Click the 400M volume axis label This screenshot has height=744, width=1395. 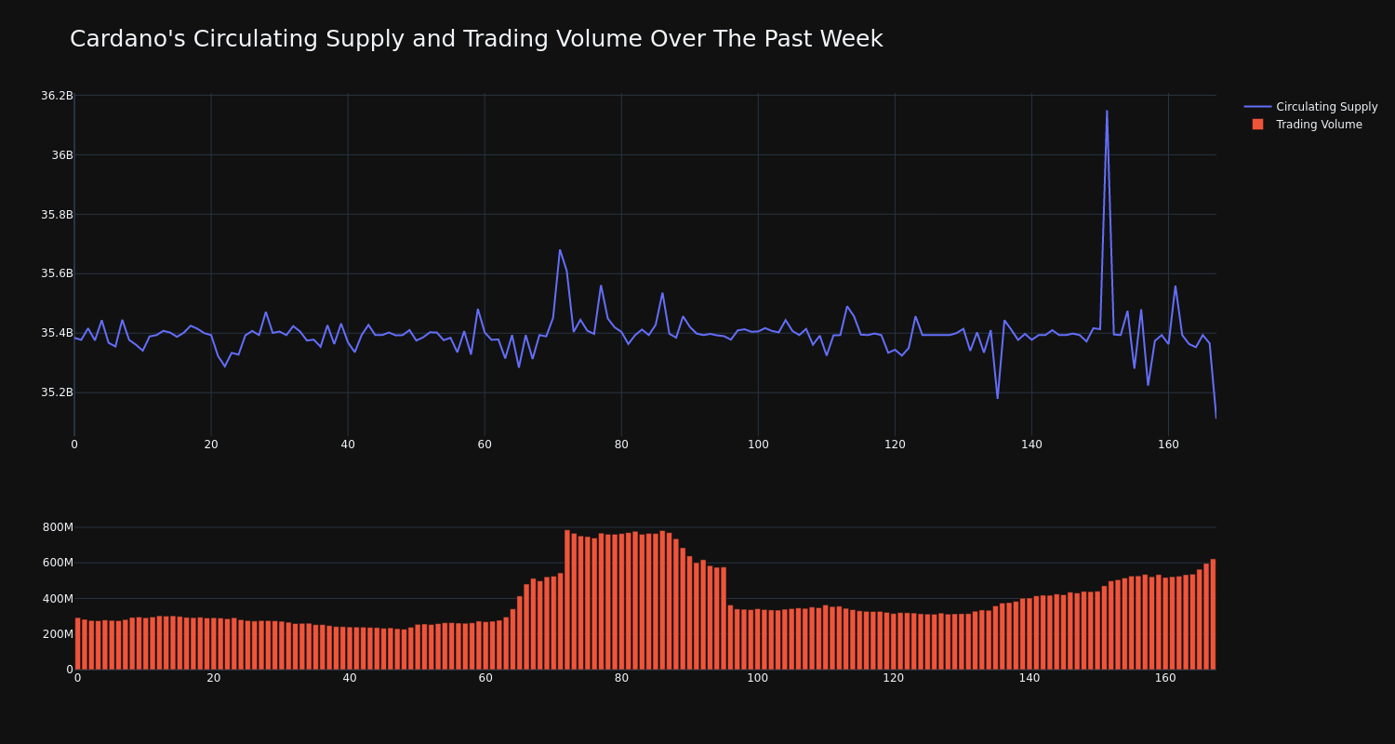[x=58, y=598]
